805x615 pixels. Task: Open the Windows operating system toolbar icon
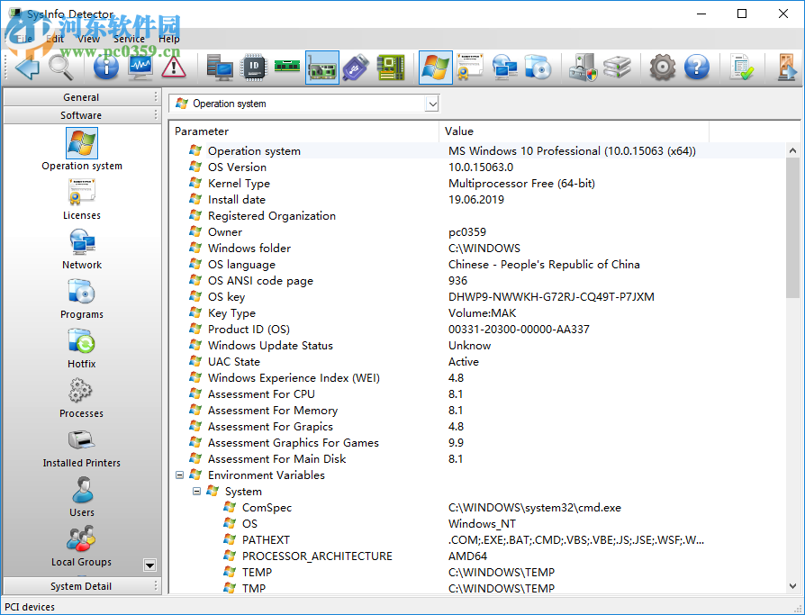(435, 68)
